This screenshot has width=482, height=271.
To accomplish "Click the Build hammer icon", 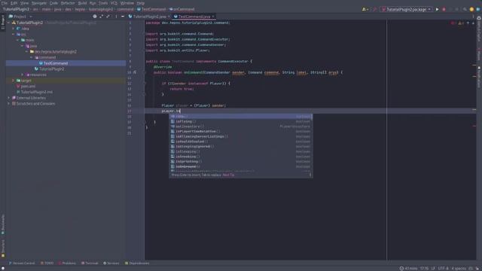I will click(x=374, y=10).
